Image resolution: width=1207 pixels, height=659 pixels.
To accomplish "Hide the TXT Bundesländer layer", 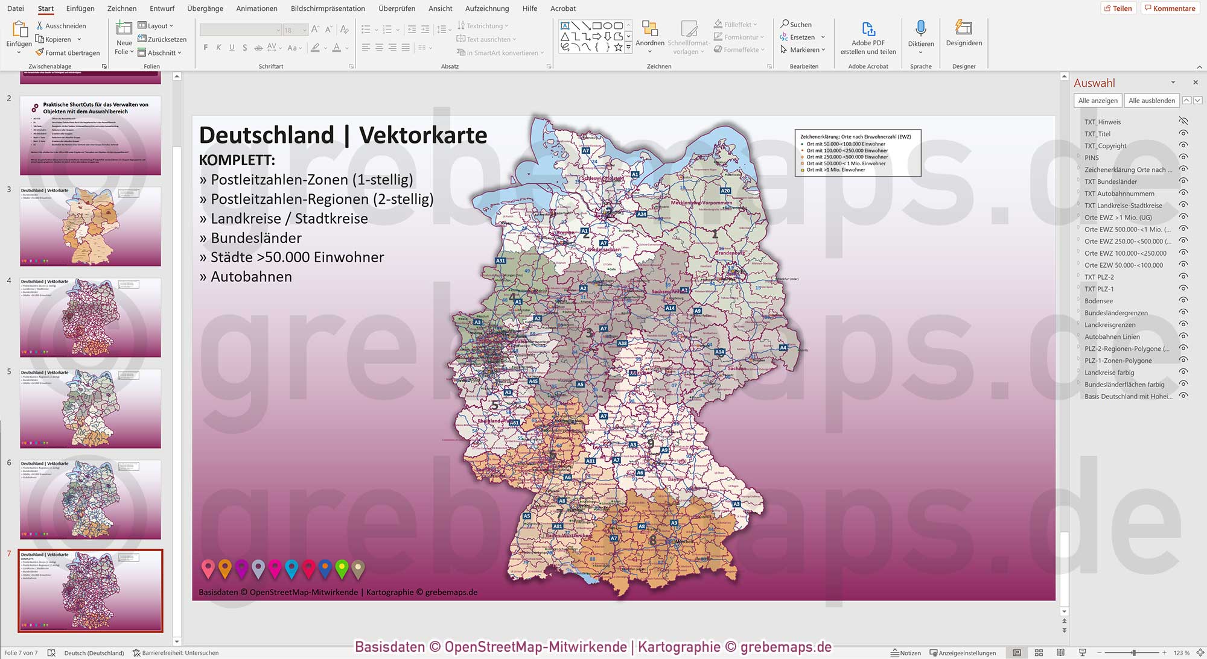I will point(1183,181).
